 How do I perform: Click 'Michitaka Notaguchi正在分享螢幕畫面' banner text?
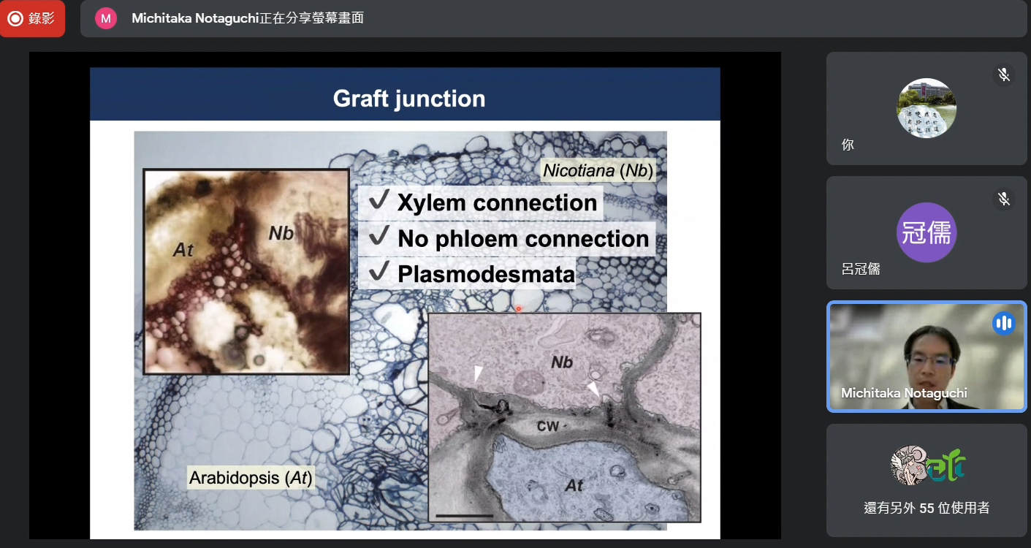coord(248,18)
